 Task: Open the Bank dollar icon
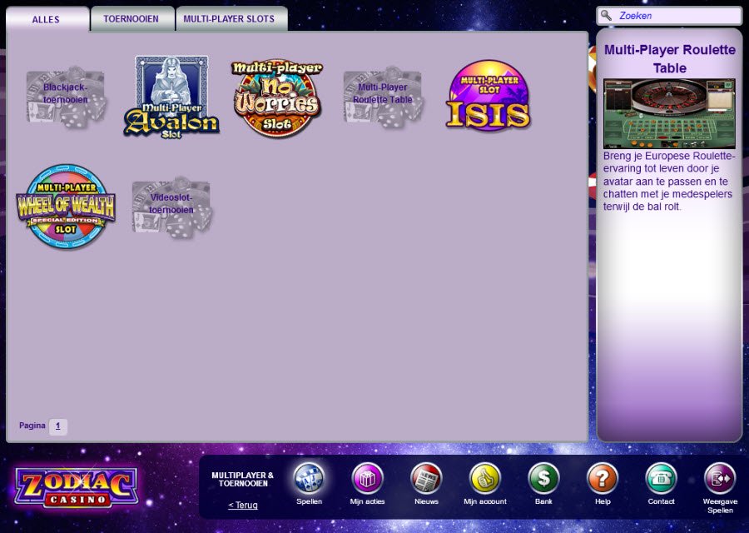pos(543,479)
